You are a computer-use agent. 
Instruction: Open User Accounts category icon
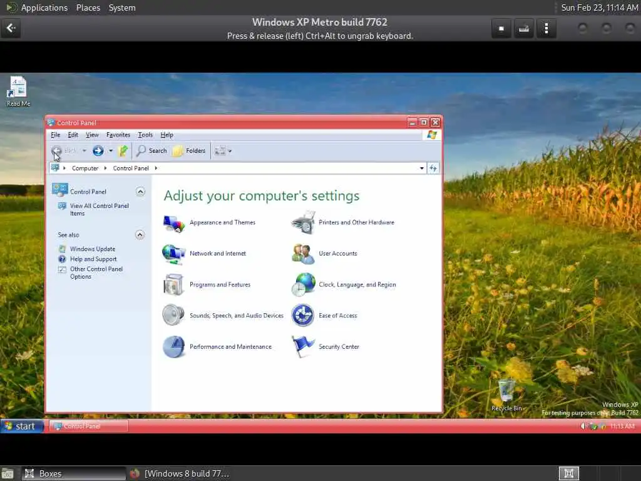coord(303,254)
